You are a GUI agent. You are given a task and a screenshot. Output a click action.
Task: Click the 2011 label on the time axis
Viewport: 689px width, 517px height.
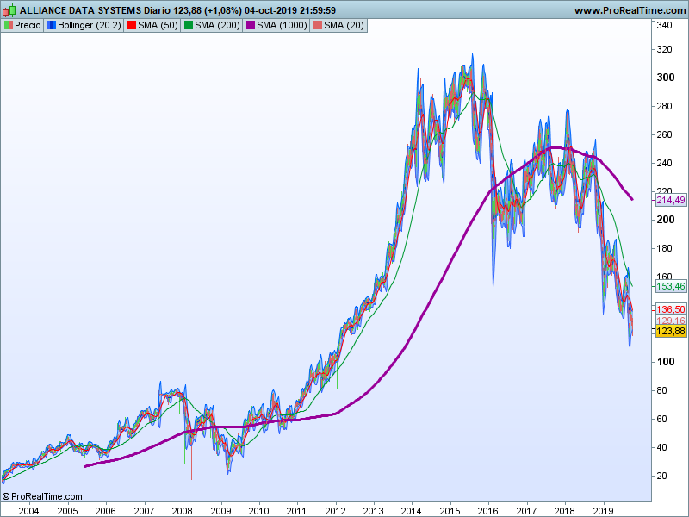coord(296,511)
